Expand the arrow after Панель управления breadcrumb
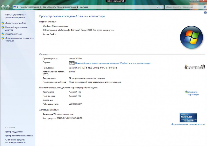Screen dimensions: 207x146 point(41,7)
